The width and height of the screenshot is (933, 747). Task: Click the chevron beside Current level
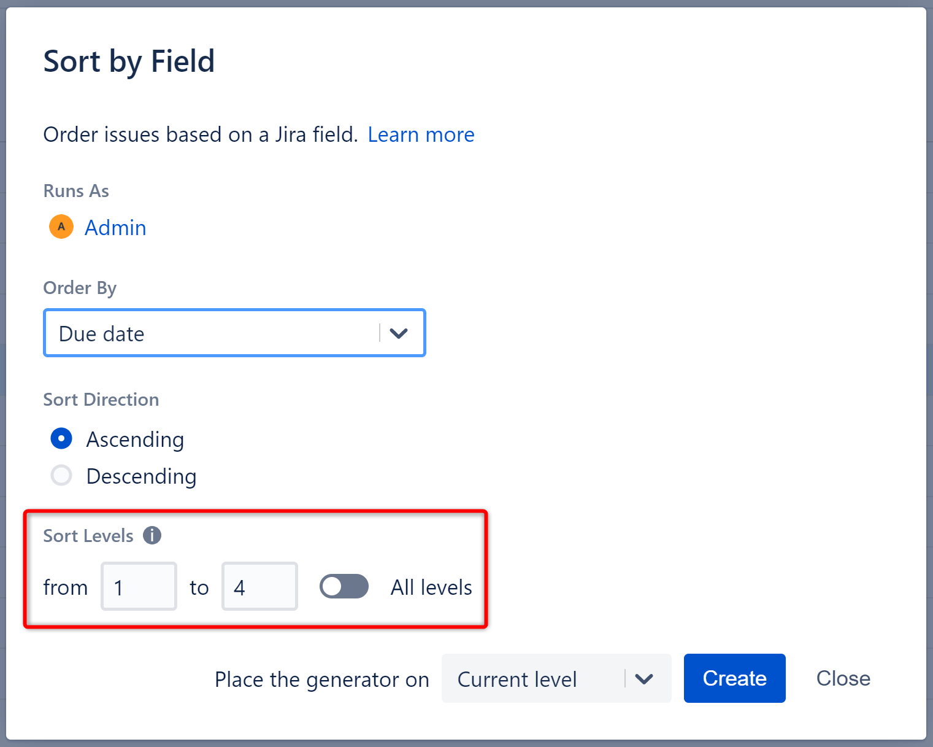pos(644,679)
